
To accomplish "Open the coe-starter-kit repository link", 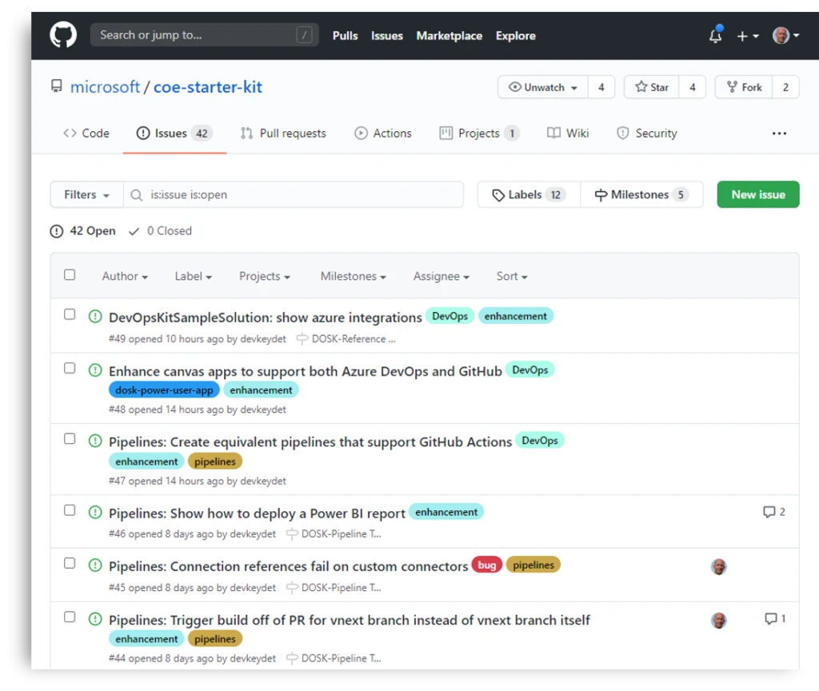I will tap(207, 86).
